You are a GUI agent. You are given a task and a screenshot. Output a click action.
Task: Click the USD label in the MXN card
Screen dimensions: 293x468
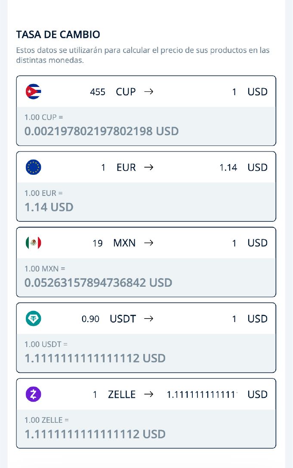[x=257, y=243]
